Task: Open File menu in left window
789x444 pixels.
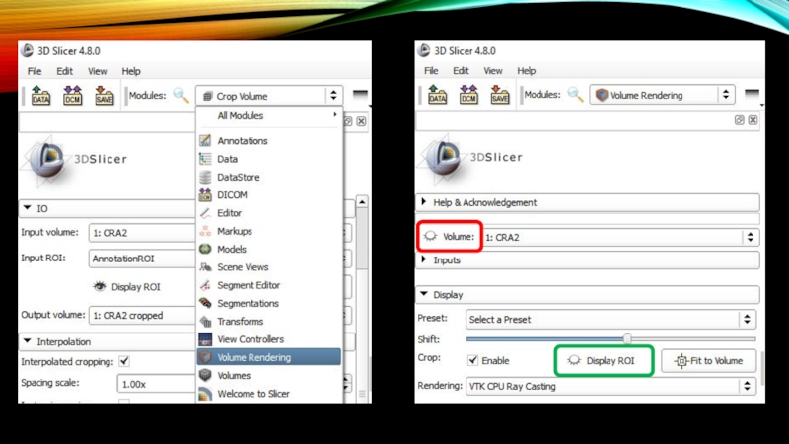Action: [x=35, y=71]
